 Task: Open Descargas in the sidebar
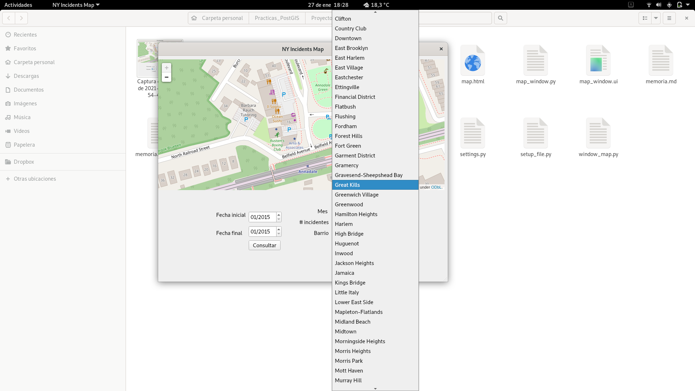[26, 76]
